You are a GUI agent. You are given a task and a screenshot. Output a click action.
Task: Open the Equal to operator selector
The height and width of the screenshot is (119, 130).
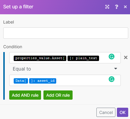point(65,69)
